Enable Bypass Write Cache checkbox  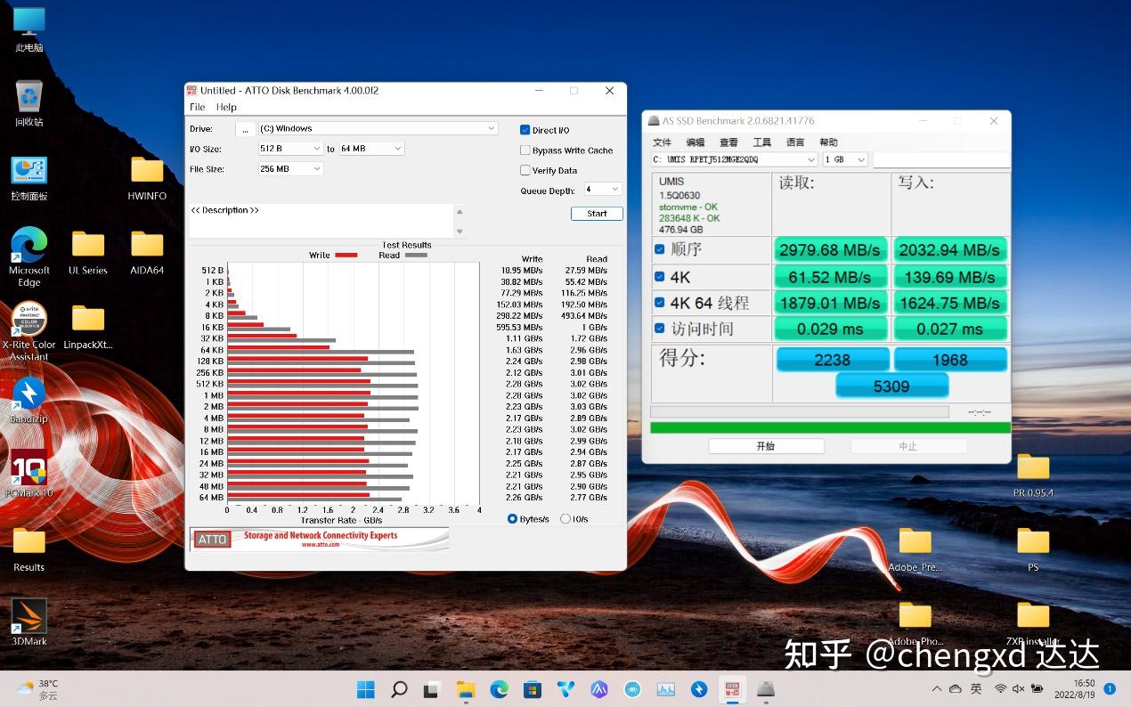click(x=525, y=150)
